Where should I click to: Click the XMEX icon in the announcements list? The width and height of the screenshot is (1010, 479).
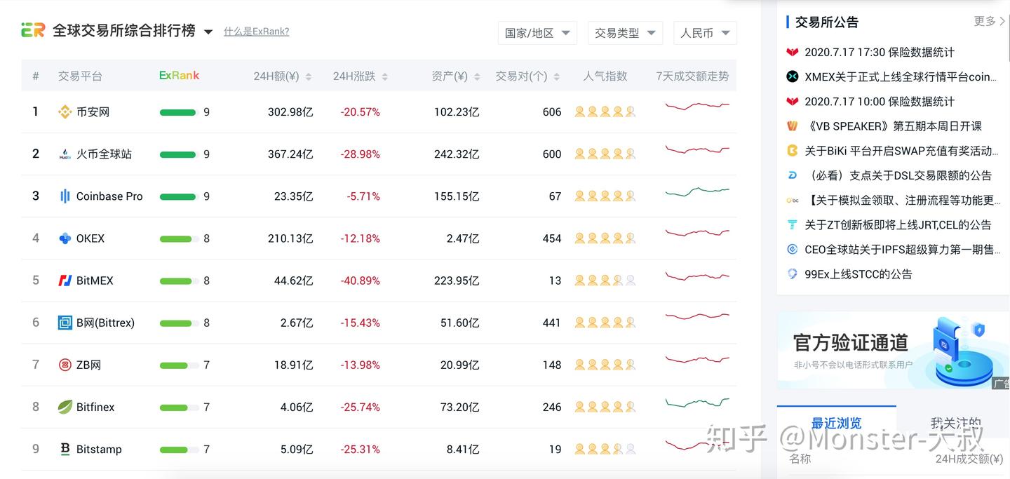coord(792,76)
